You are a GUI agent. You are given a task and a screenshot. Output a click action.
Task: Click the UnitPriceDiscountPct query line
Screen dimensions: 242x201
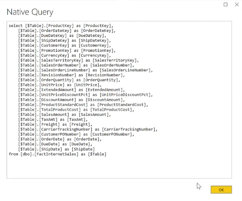click(x=85, y=95)
